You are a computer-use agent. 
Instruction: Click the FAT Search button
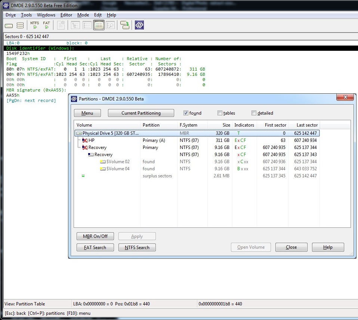pos(95,247)
